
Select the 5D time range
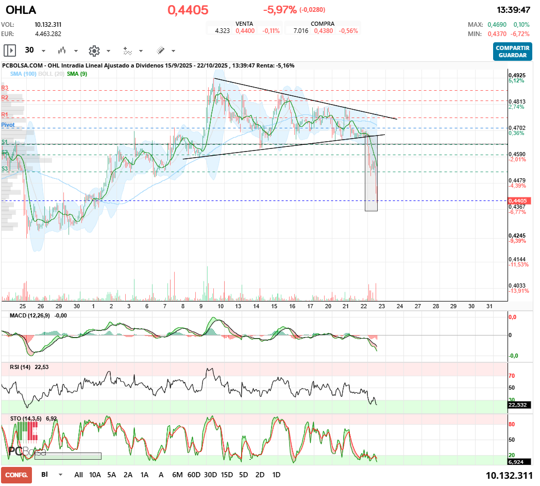click(x=244, y=475)
